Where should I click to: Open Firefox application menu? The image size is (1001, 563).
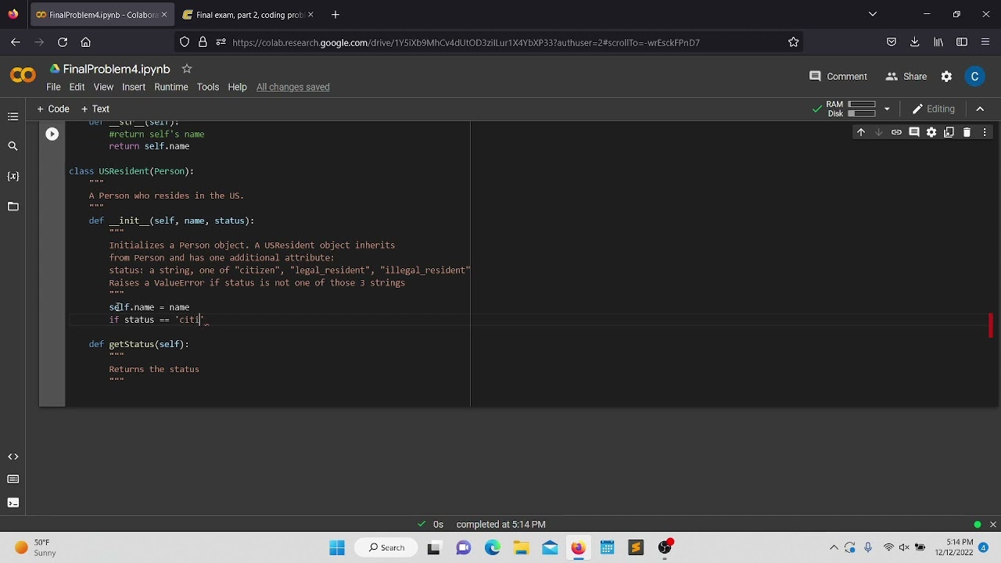(985, 42)
